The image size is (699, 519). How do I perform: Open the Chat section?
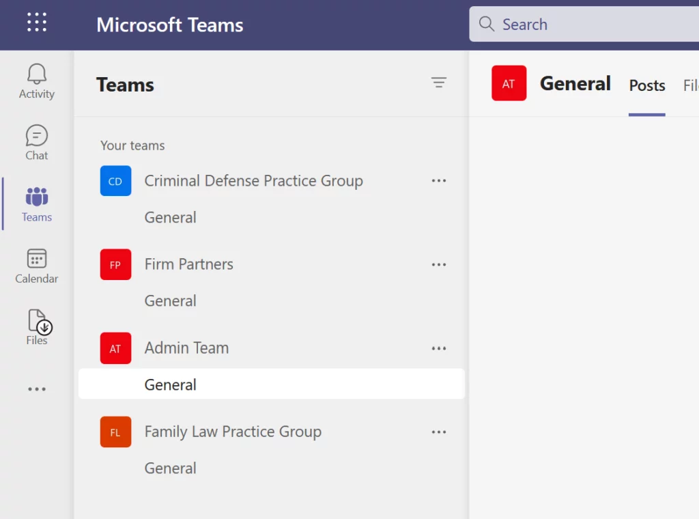[x=36, y=142]
